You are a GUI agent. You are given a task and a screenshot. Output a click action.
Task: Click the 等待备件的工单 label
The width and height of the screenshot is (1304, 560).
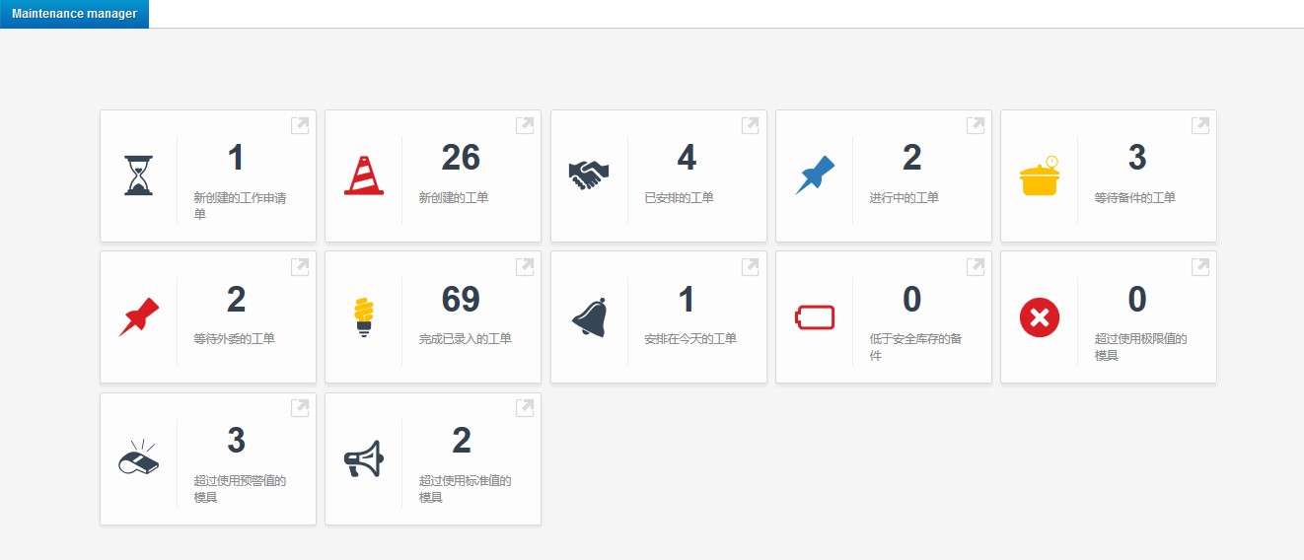click(x=1135, y=197)
